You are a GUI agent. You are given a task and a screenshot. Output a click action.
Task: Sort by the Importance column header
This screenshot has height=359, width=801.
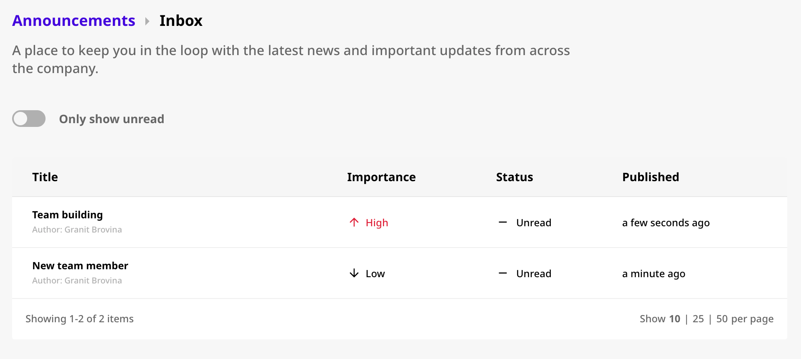click(x=381, y=177)
